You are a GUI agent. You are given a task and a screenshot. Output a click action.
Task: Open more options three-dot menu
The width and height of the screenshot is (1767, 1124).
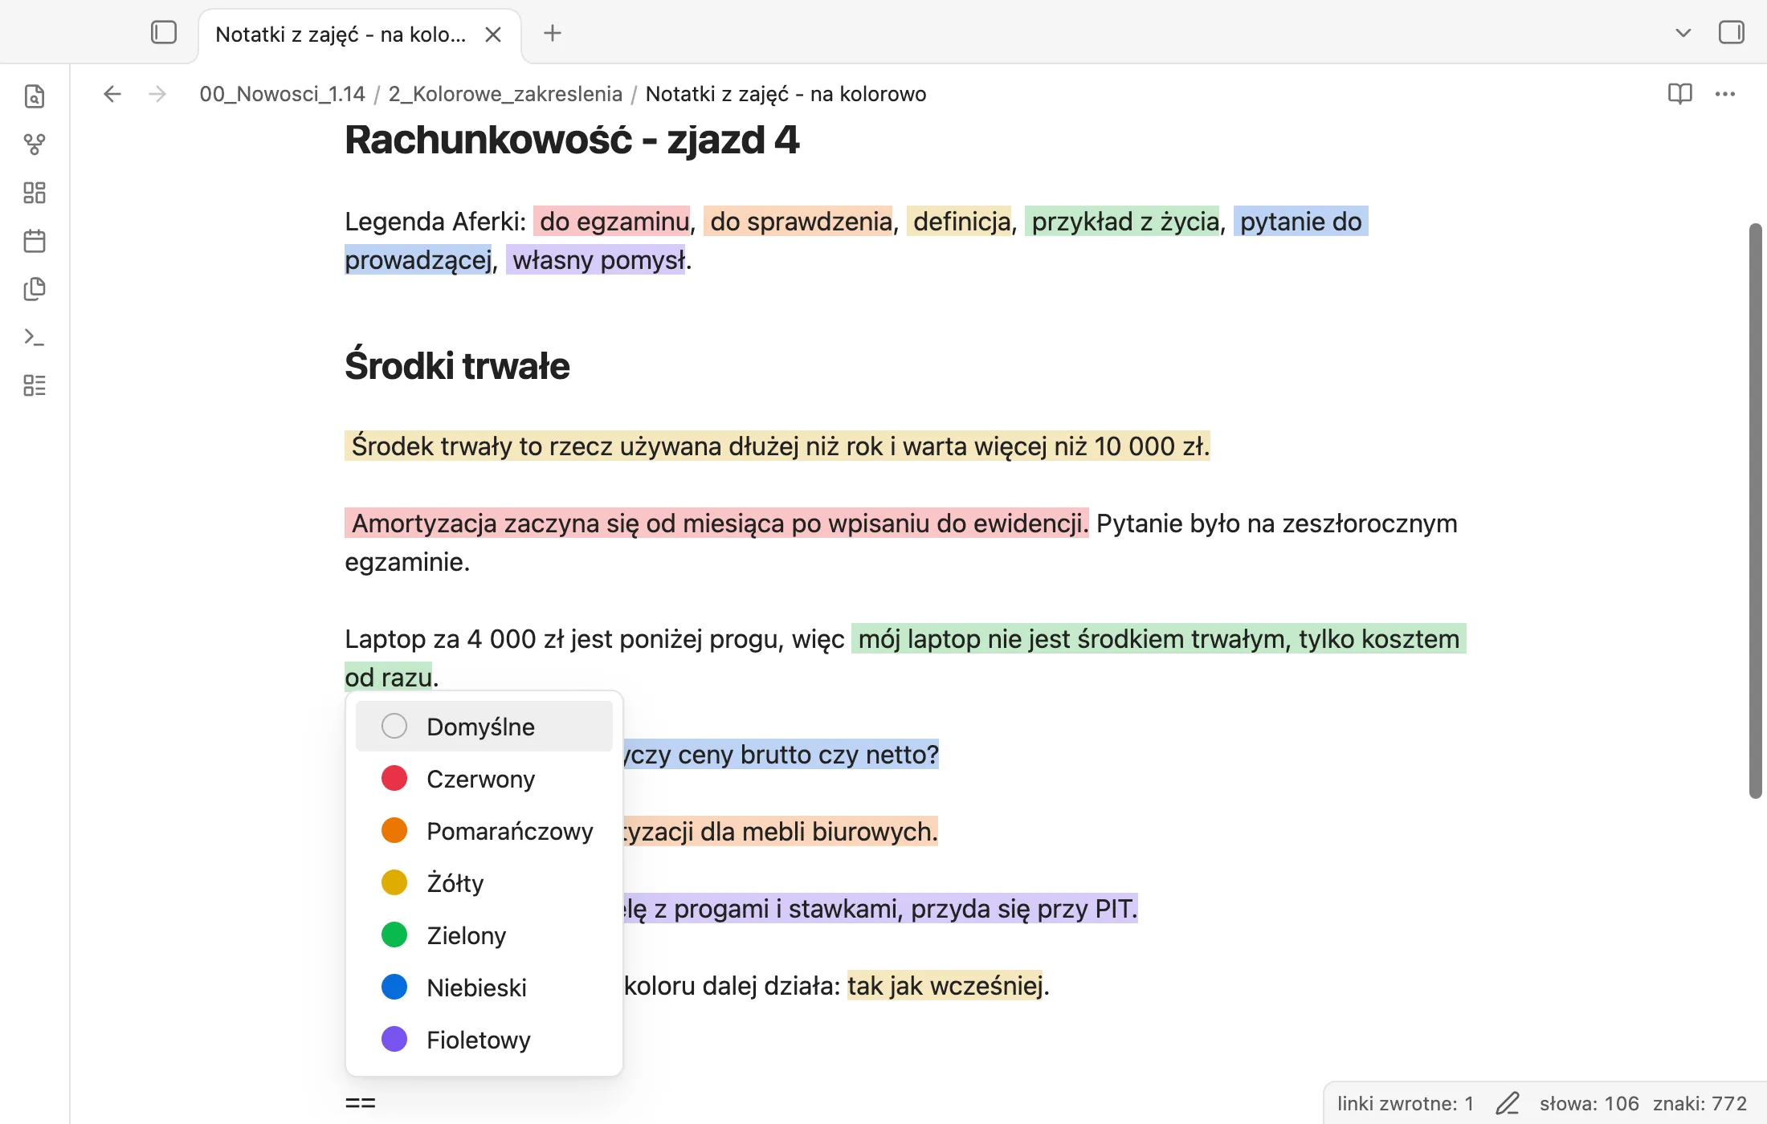1725,94
